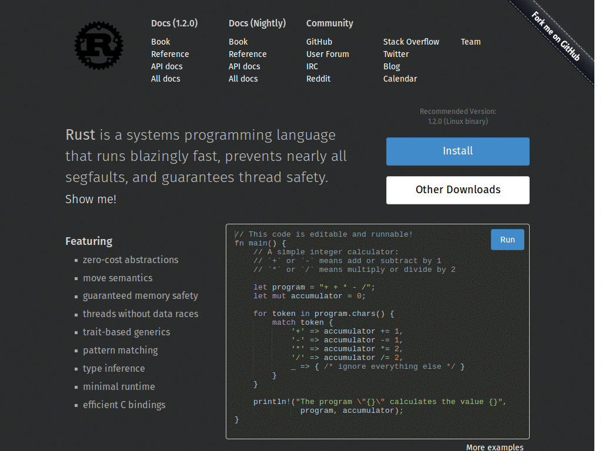Screen dimensions: 602x451
Task: Open the Other Downloads page
Action: click(x=457, y=190)
